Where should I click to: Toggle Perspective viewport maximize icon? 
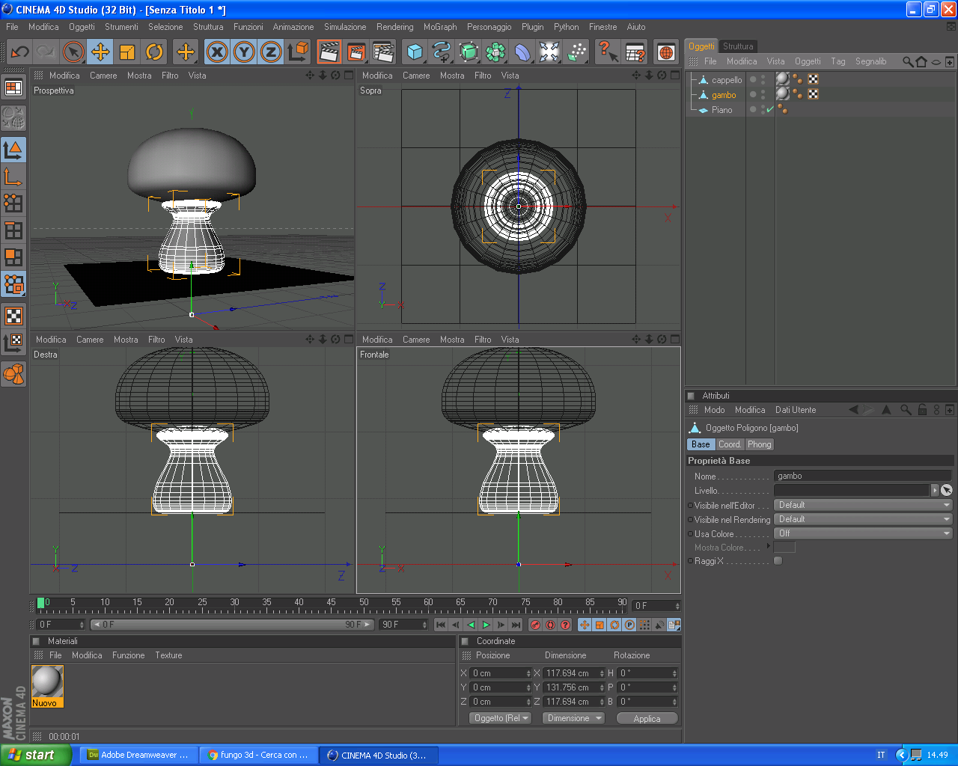[349, 75]
